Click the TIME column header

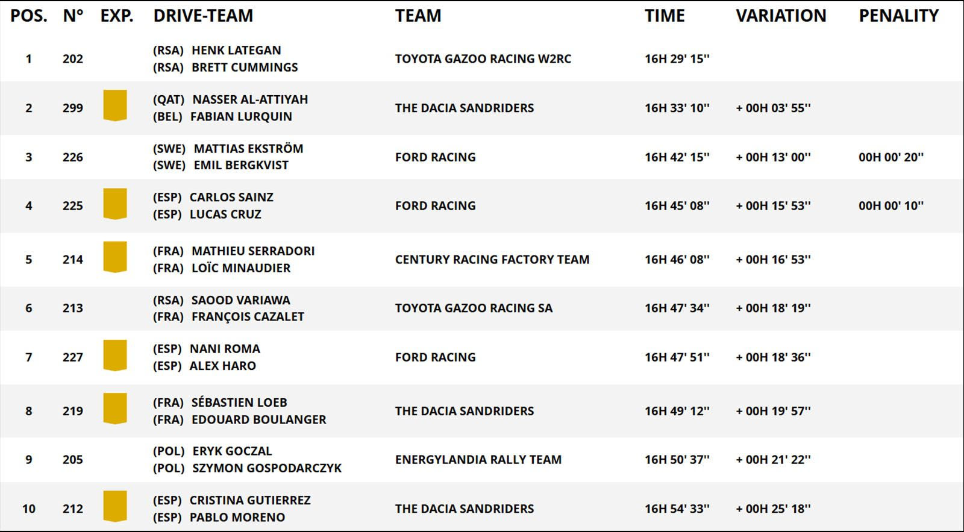coord(664,16)
